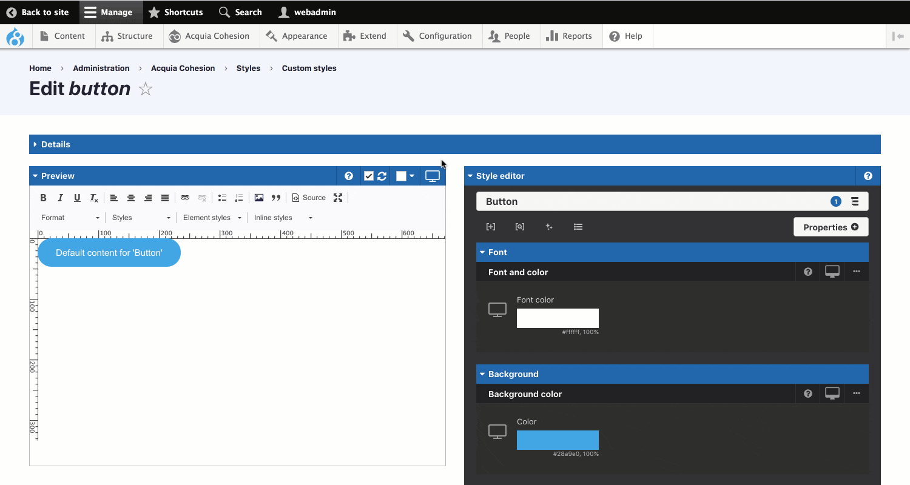This screenshot has width=910, height=485.
Task: Click the sparkle icon below Button field
Action: pyautogui.click(x=549, y=227)
